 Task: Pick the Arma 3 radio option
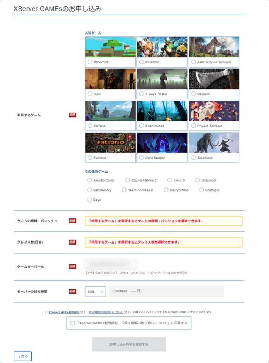click(x=169, y=180)
